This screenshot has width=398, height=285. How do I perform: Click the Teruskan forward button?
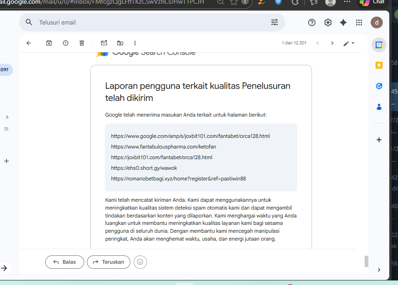click(x=108, y=262)
